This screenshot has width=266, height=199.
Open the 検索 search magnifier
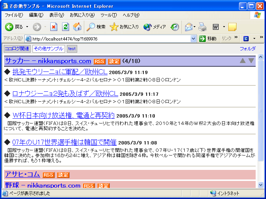click(91, 27)
